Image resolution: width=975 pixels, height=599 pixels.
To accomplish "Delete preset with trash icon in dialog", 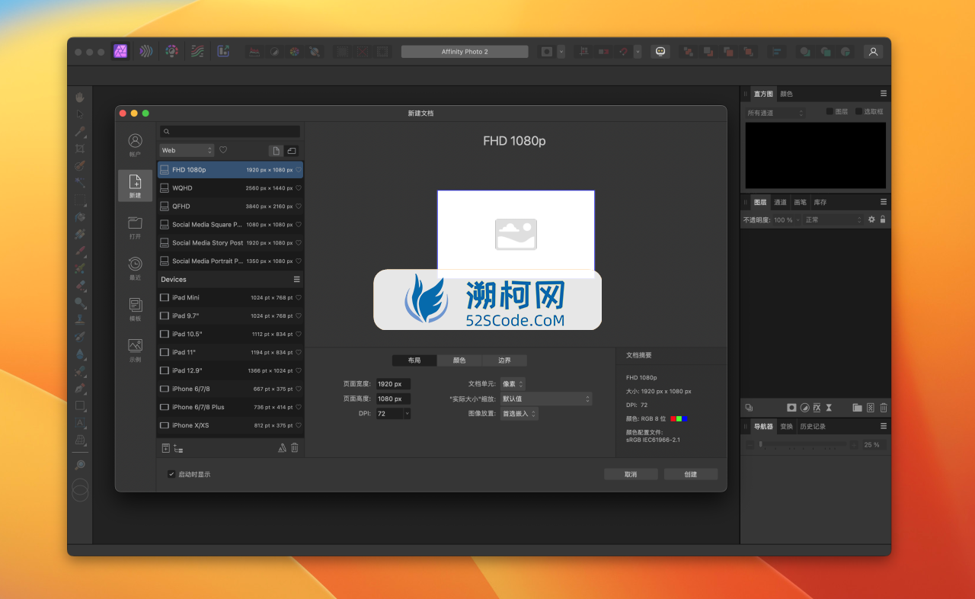I will (295, 448).
